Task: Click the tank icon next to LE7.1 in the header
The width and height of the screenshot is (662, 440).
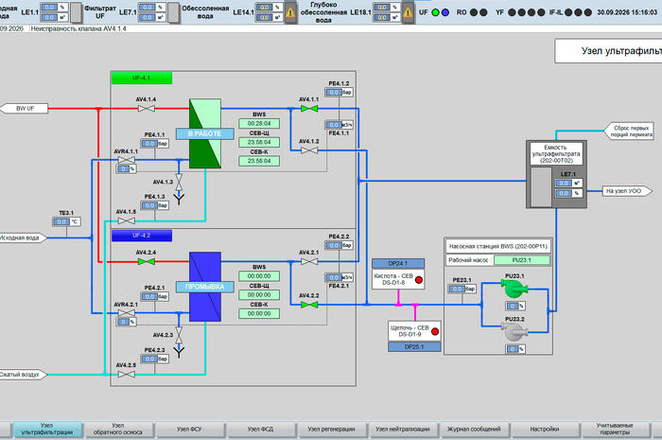Action: click(173, 12)
